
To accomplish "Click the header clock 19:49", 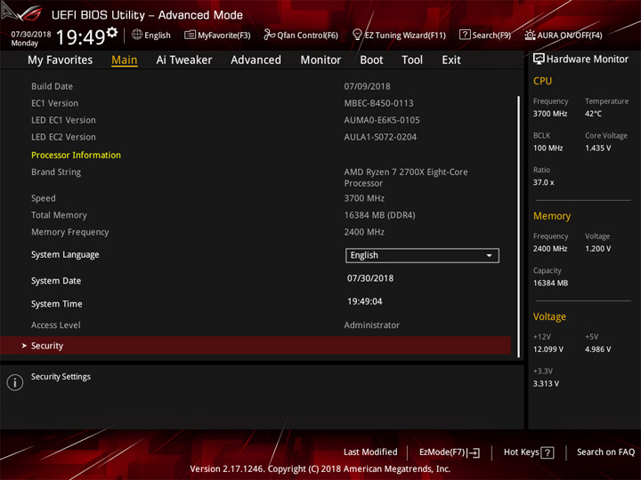I will point(80,37).
